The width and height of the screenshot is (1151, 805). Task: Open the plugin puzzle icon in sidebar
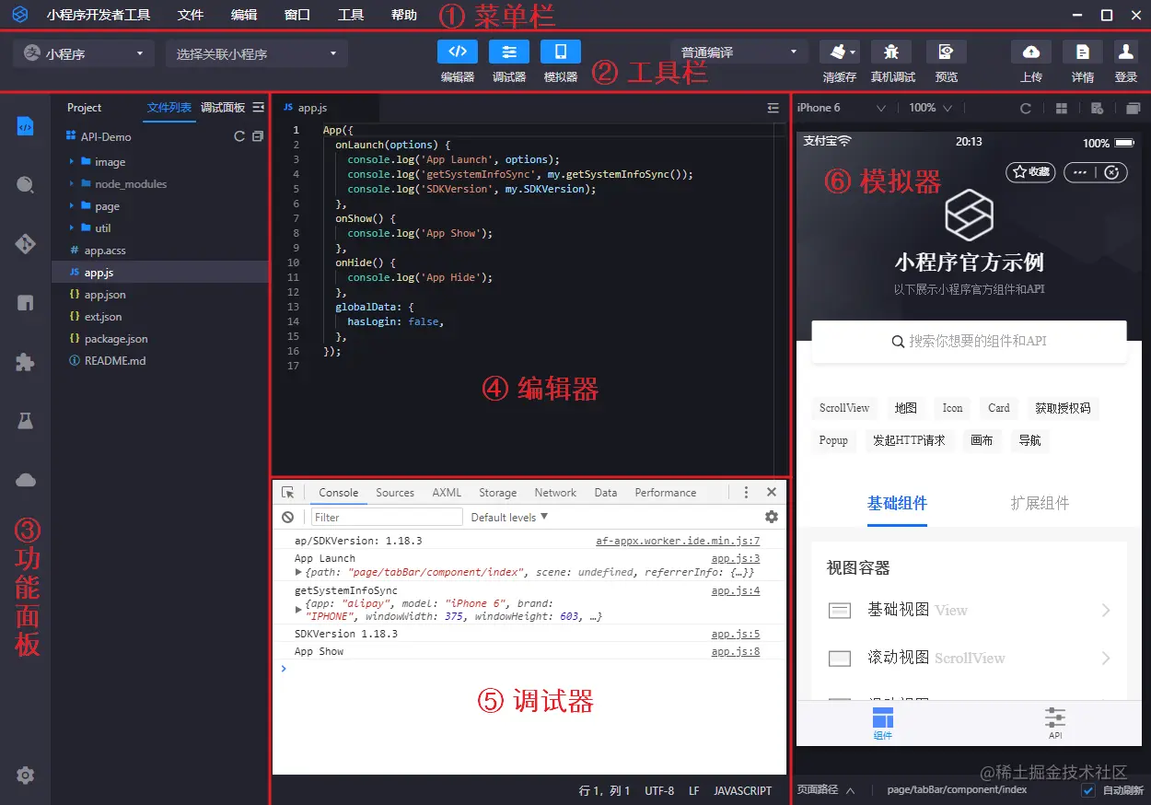(26, 362)
